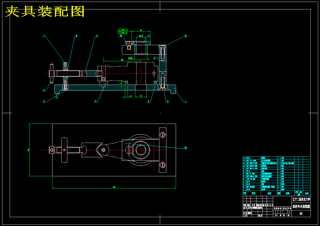The image size is (320, 226).
Task: Select part balloon number 10
Action: click(121, 36)
